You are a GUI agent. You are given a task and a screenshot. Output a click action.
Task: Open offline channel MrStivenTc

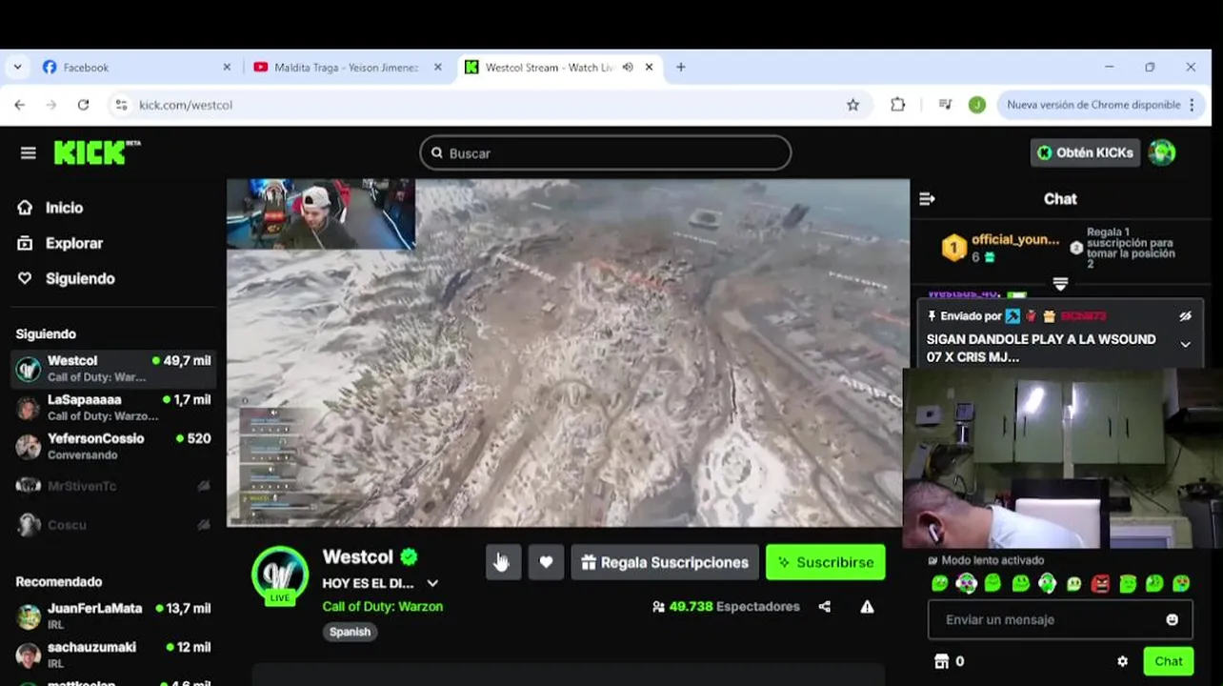point(113,486)
